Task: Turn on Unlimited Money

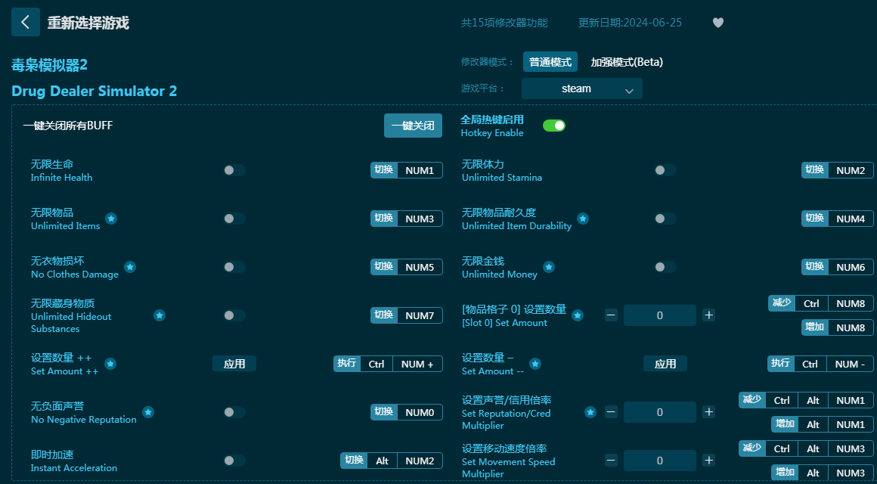Action: [x=665, y=267]
